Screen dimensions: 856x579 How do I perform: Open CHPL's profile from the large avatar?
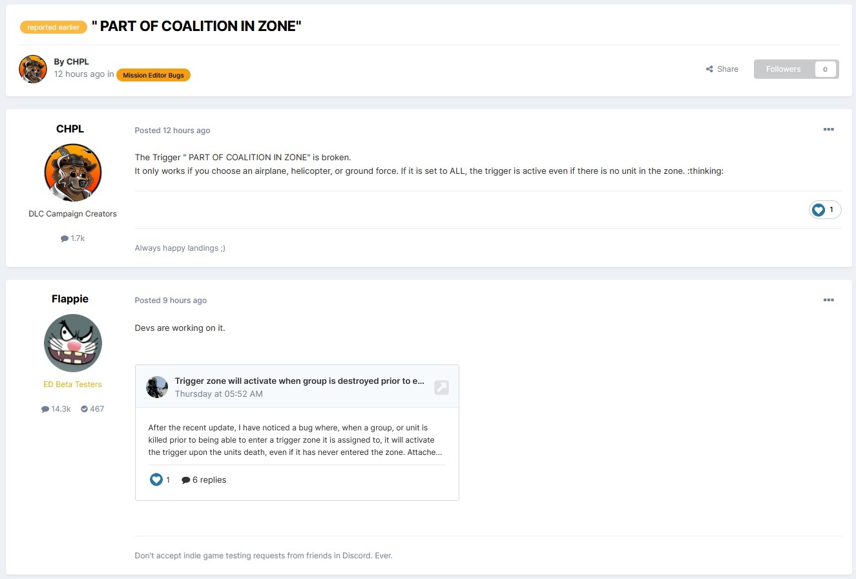click(x=73, y=173)
